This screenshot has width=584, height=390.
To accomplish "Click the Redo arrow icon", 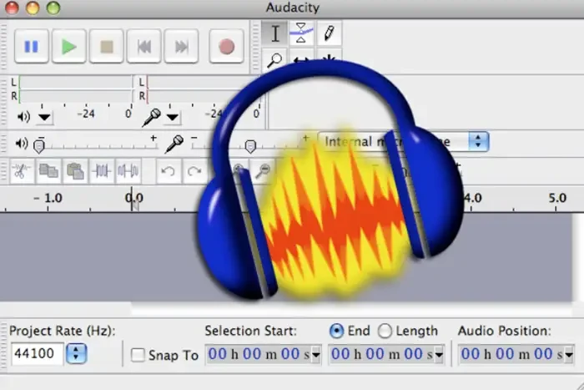I will click(194, 171).
